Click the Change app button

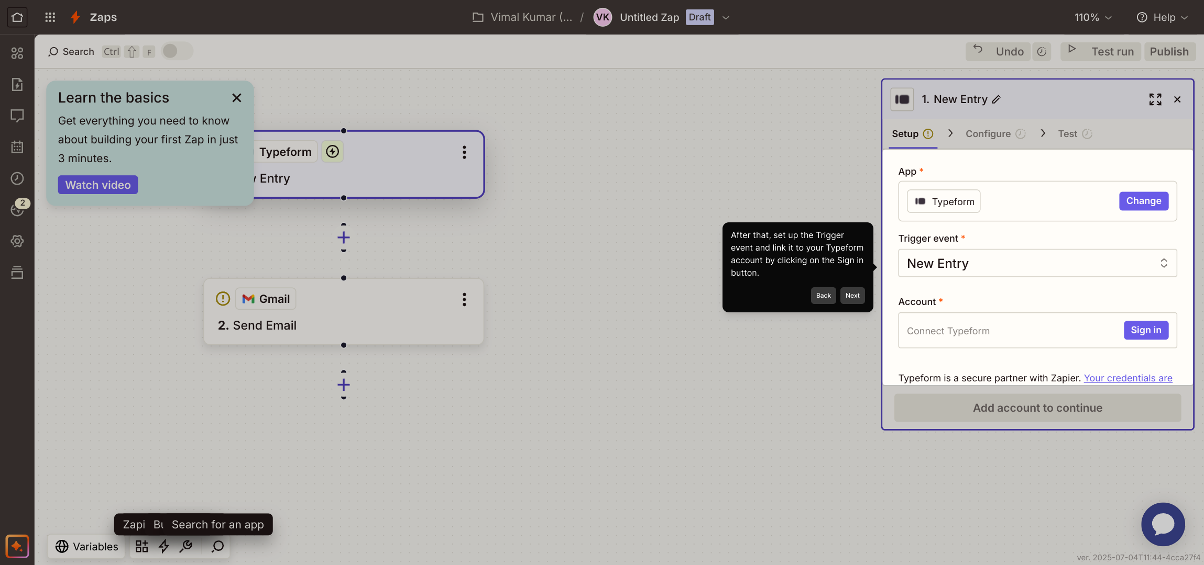pos(1144,201)
